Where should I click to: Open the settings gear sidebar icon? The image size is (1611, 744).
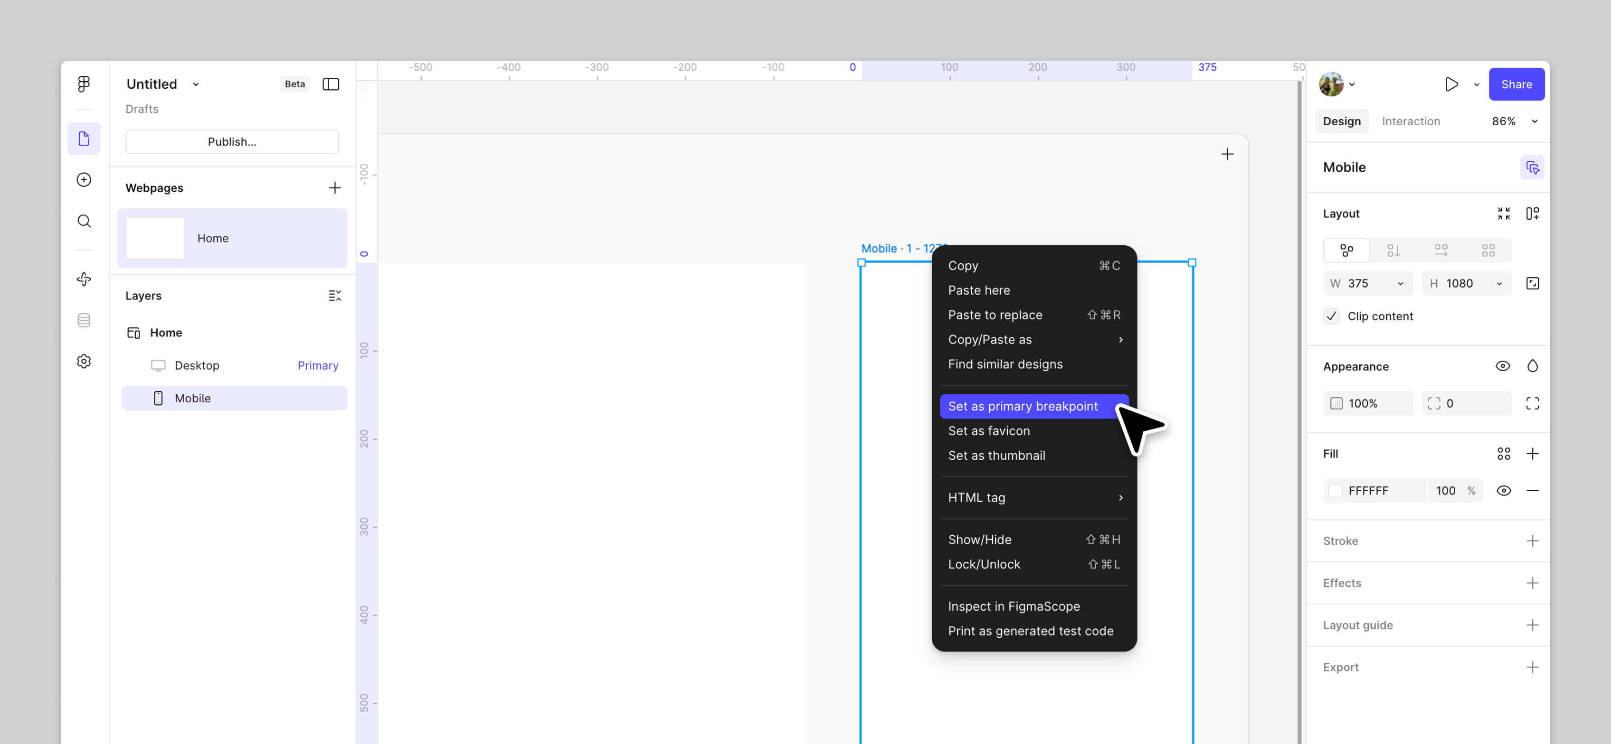(x=84, y=362)
